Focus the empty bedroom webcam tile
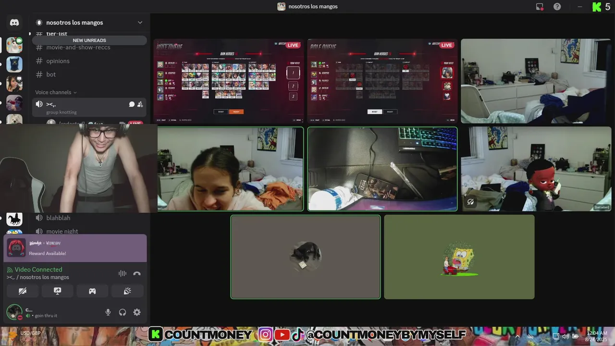The image size is (615, 346). click(536, 81)
